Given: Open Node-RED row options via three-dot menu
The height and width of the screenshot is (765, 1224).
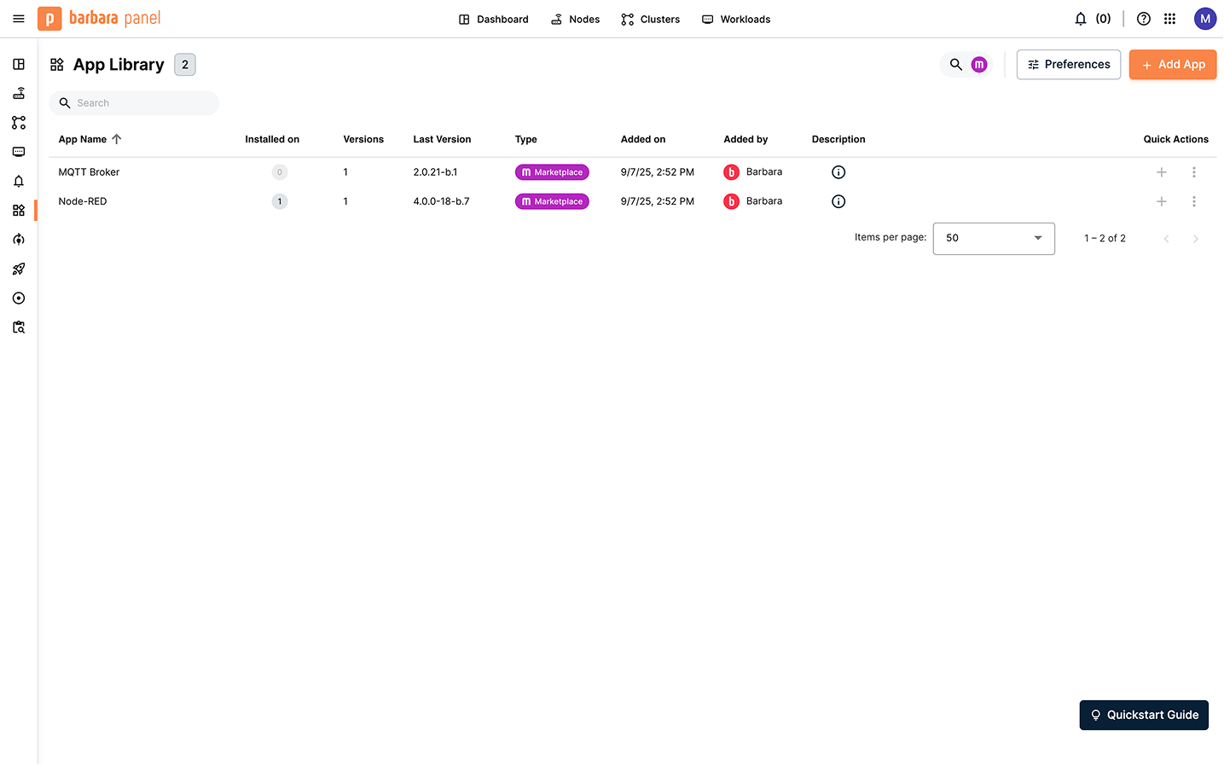Looking at the screenshot, I should pyautogui.click(x=1194, y=201).
